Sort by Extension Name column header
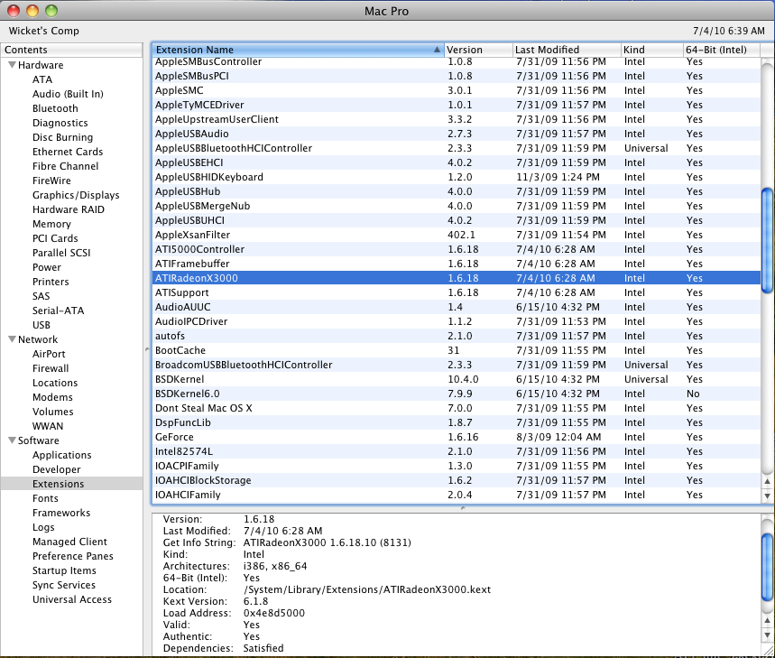This screenshot has width=775, height=658. 298,50
